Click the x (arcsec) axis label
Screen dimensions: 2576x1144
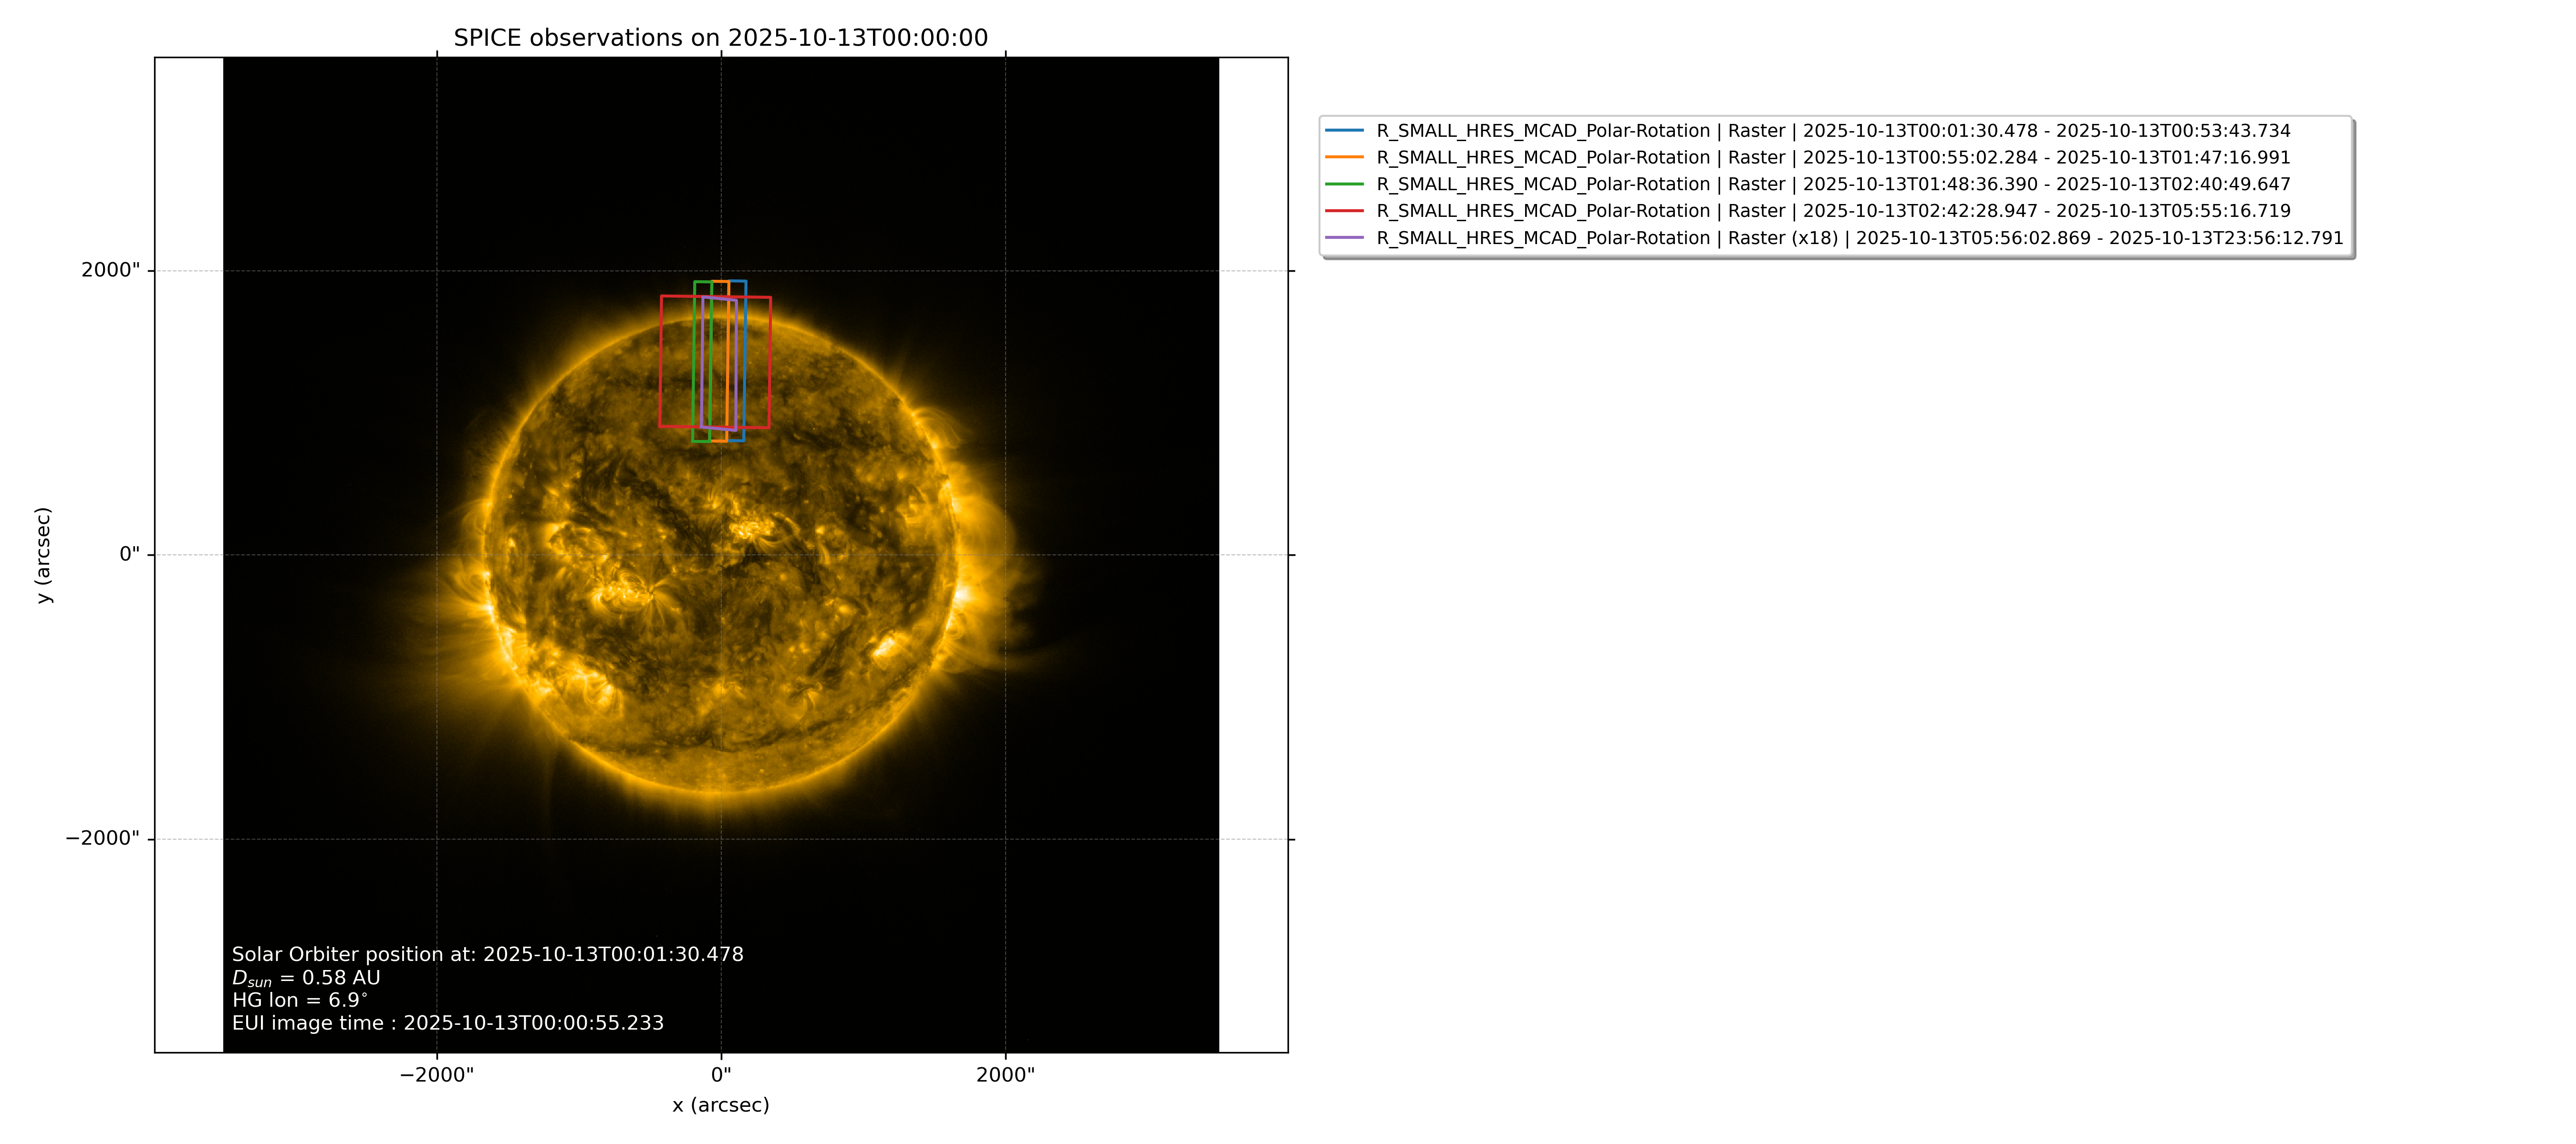point(721,1105)
